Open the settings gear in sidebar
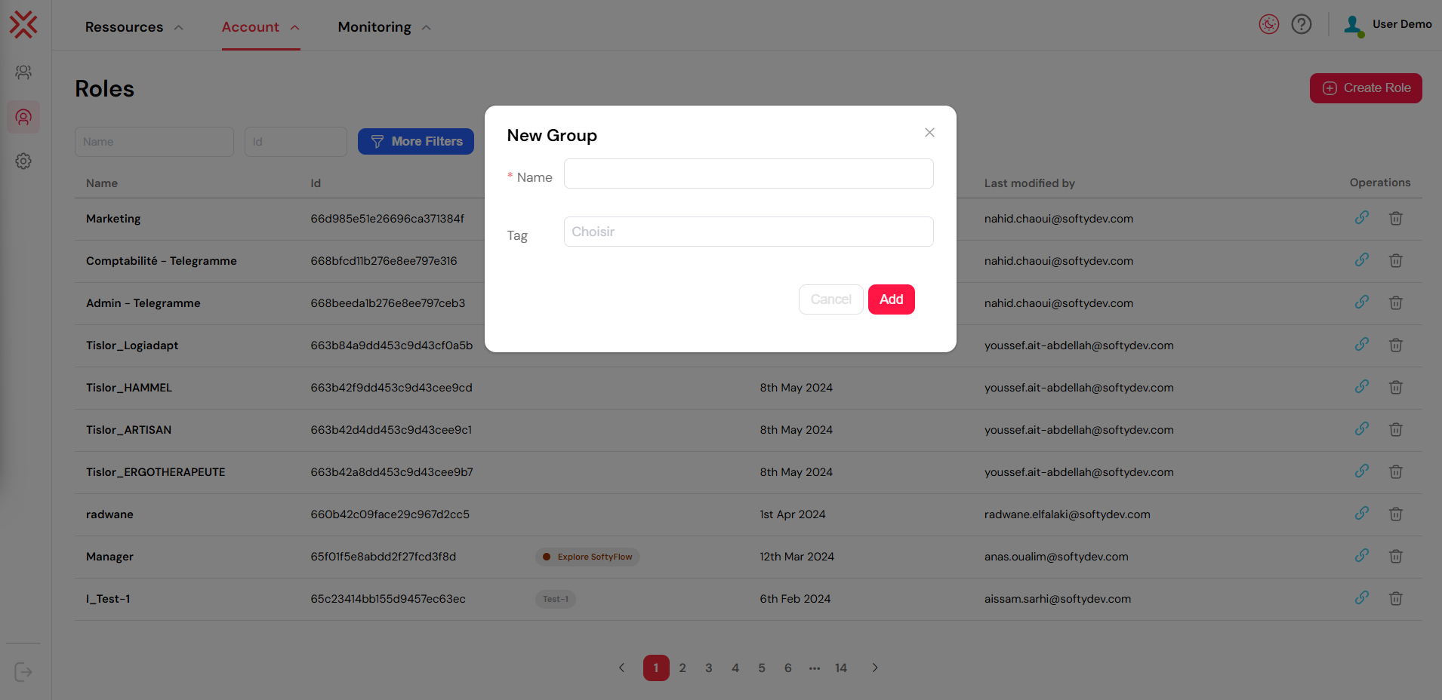Image resolution: width=1442 pixels, height=700 pixels. point(23,161)
